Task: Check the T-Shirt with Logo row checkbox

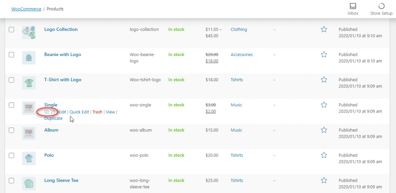Action: [11, 80]
